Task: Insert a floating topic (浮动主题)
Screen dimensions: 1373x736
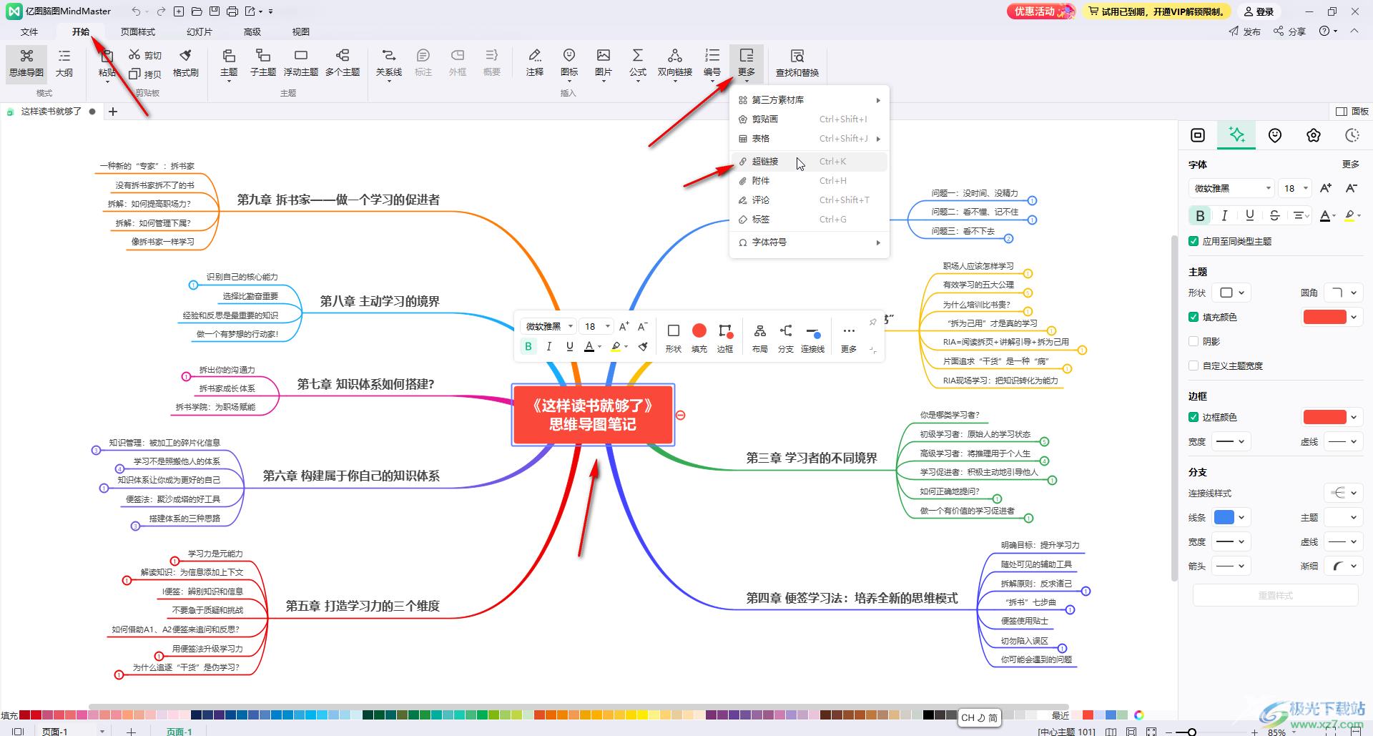Action: click(300, 63)
